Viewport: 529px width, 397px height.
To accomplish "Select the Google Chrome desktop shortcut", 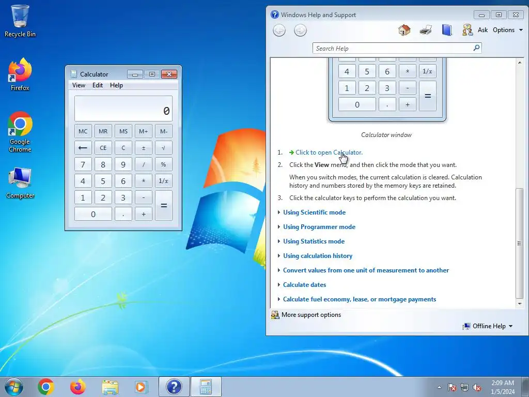I will click(20, 132).
